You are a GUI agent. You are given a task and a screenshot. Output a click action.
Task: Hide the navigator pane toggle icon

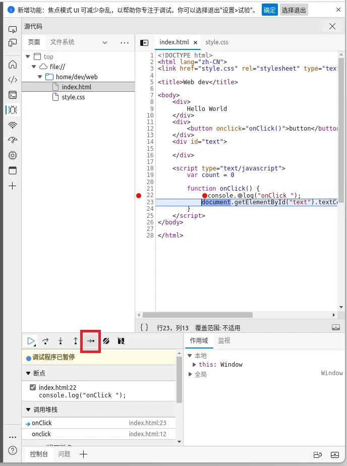[144, 43]
